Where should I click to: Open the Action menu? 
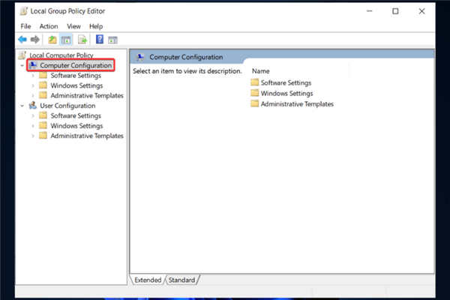click(49, 26)
